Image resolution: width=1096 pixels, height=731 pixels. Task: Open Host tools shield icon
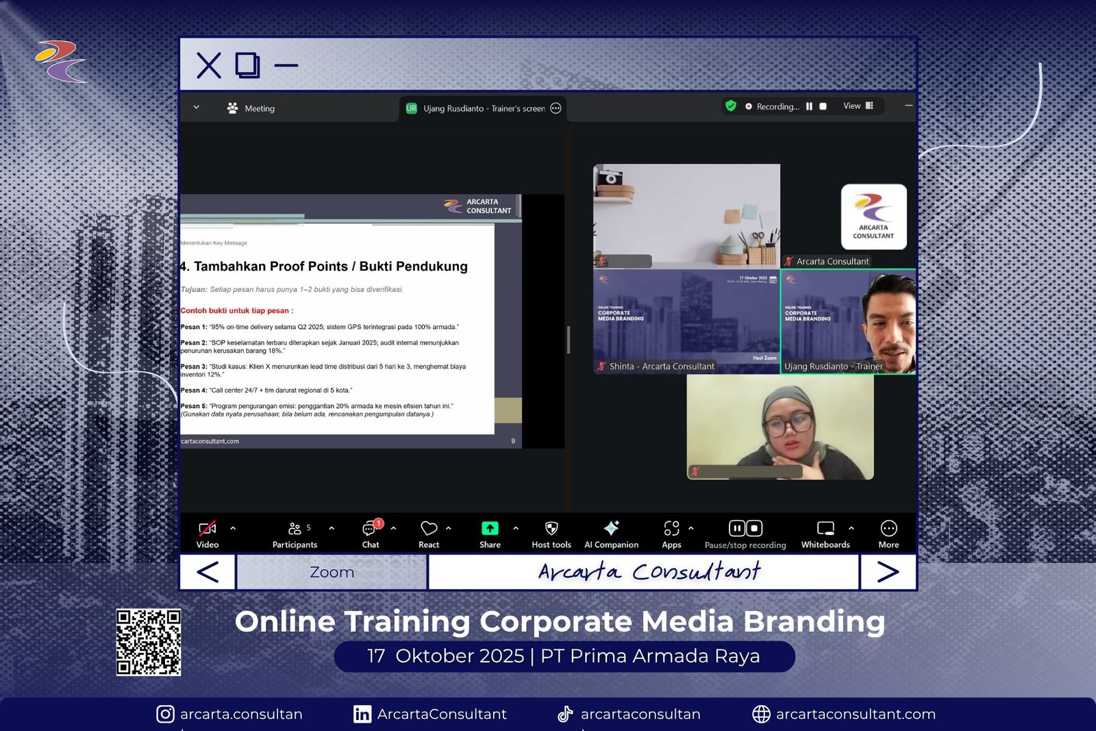[x=551, y=534]
